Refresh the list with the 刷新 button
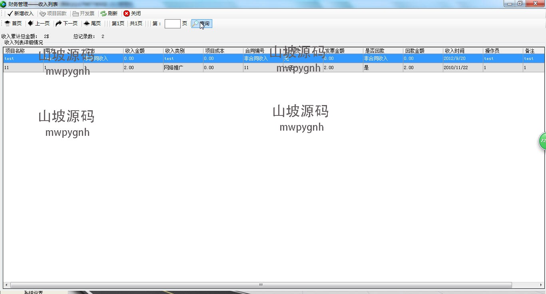Image resolution: width=546 pixels, height=294 pixels. (109, 14)
